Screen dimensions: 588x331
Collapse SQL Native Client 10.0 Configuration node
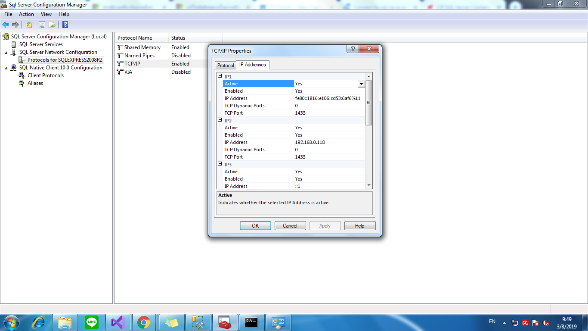pyautogui.click(x=6, y=68)
